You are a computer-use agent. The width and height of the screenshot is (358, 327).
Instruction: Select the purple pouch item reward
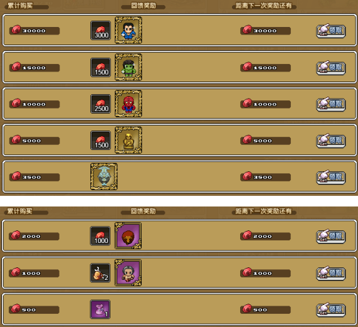(100, 309)
